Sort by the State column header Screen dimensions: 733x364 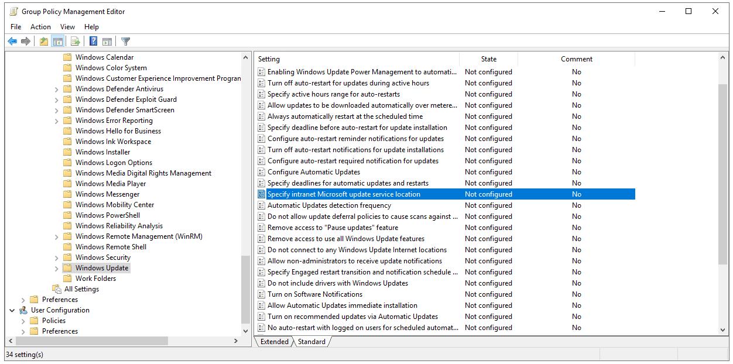489,59
